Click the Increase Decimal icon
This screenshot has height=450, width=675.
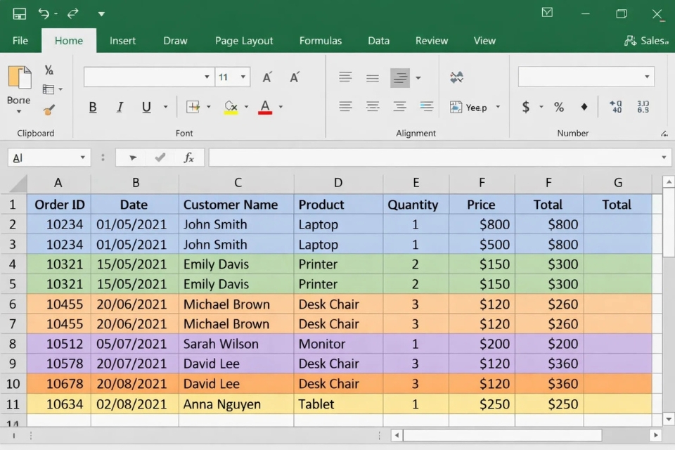click(x=615, y=107)
